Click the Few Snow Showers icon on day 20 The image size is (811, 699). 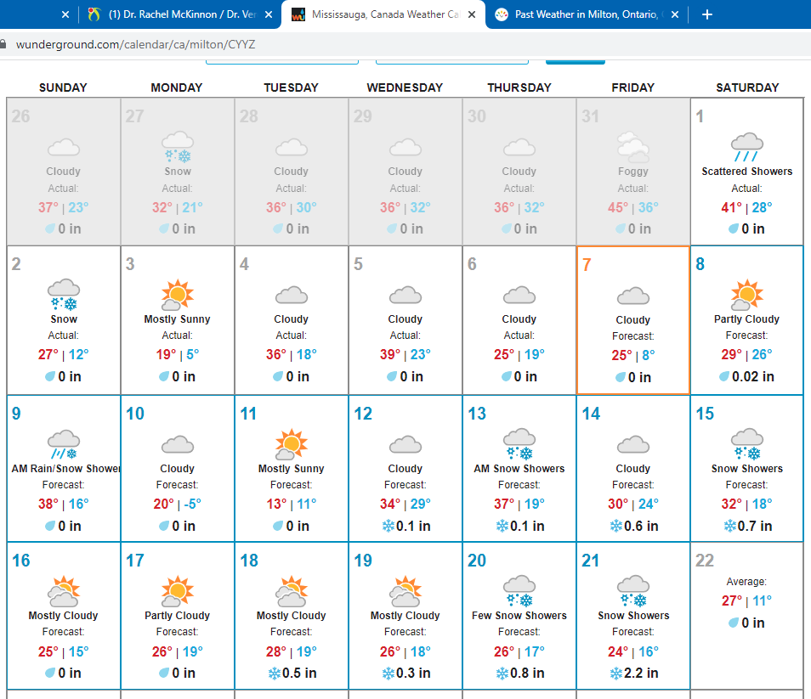519,591
